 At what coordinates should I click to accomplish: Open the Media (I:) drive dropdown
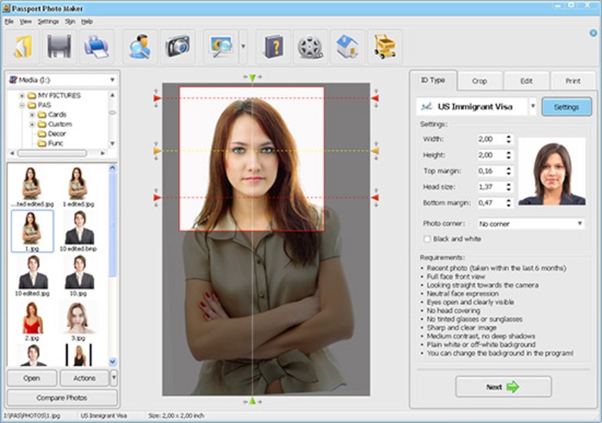point(112,80)
